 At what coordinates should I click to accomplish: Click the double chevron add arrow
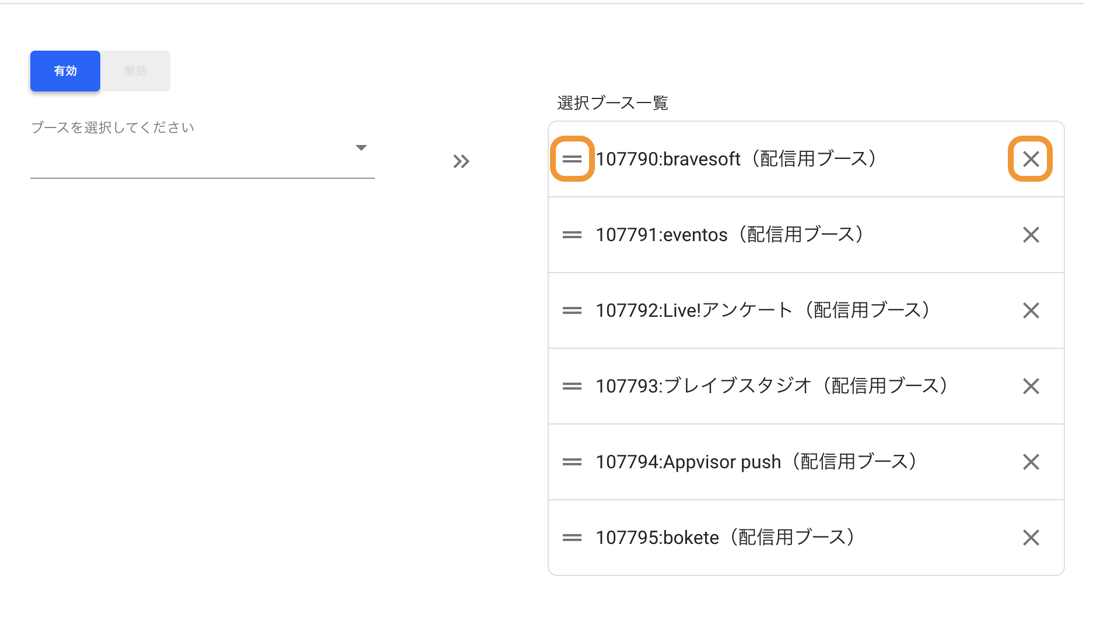461,161
